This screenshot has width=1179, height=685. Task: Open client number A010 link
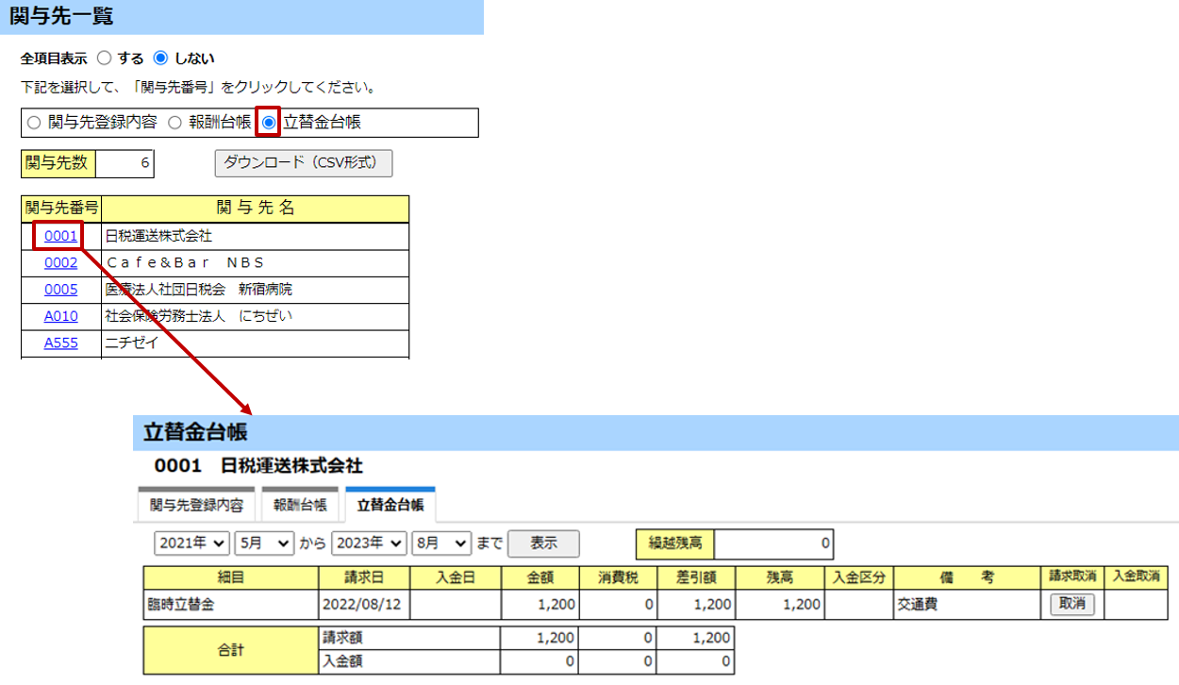point(60,316)
